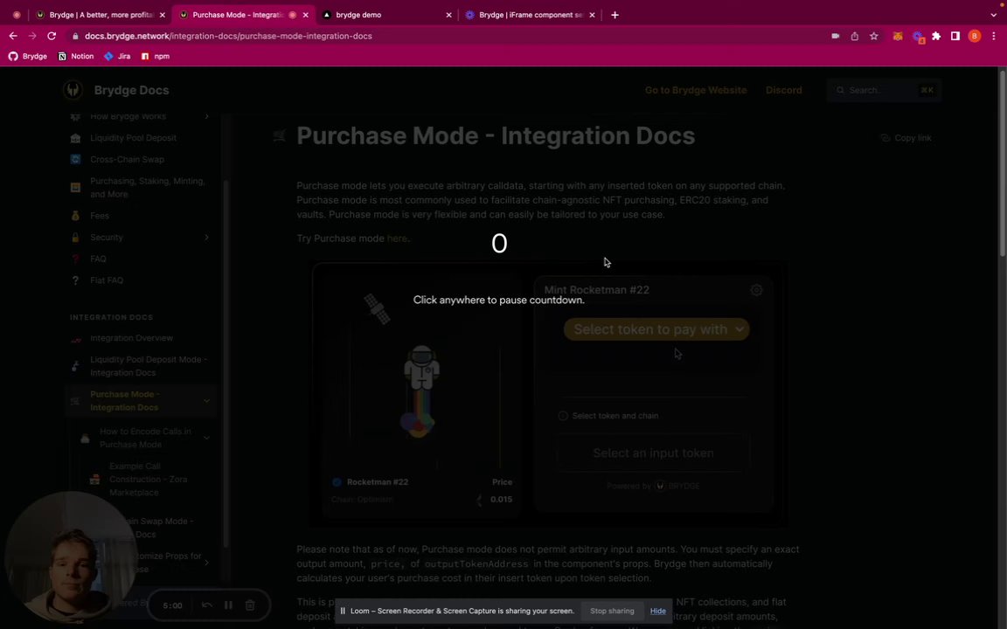This screenshot has width=1007, height=629.
Task: Close the brydge demo tab
Action: click(448, 15)
